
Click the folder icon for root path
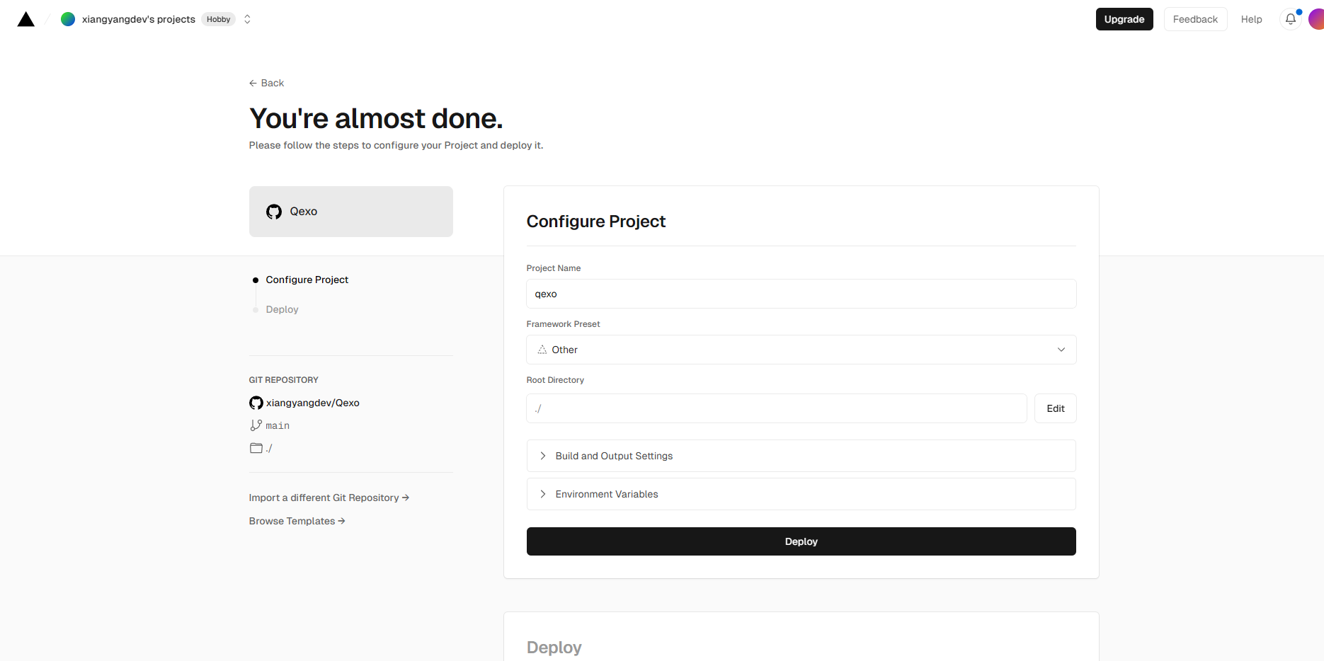256,448
